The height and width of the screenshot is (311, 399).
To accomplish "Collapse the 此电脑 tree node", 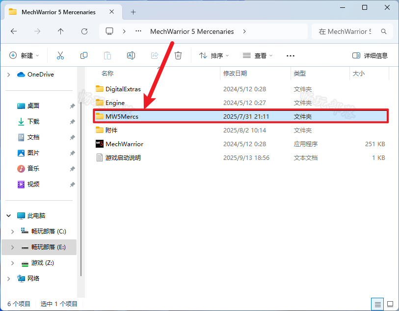I will coord(9,216).
